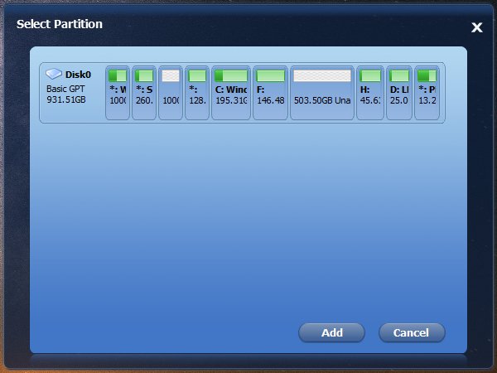Viewport: 497px width, 373px height.
Task: Click the Add button
Action: (x=331, y=332)
